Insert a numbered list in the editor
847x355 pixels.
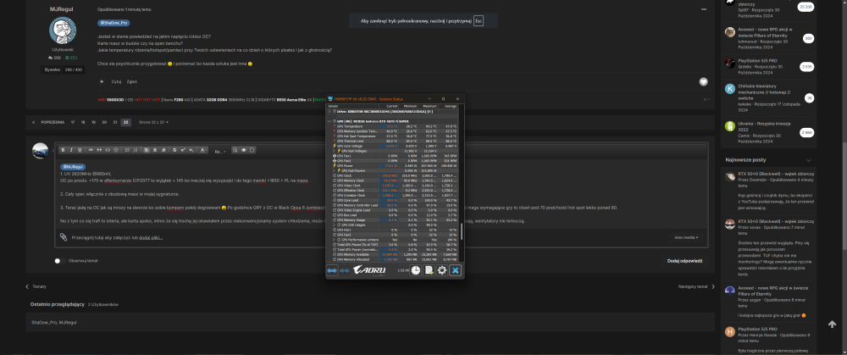coord(136,150)
